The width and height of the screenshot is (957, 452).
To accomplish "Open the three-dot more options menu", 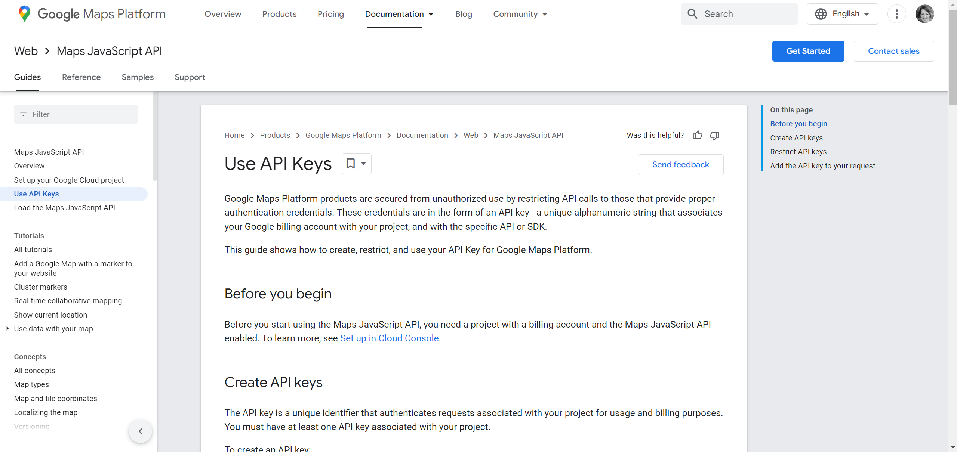I will 896,14.
